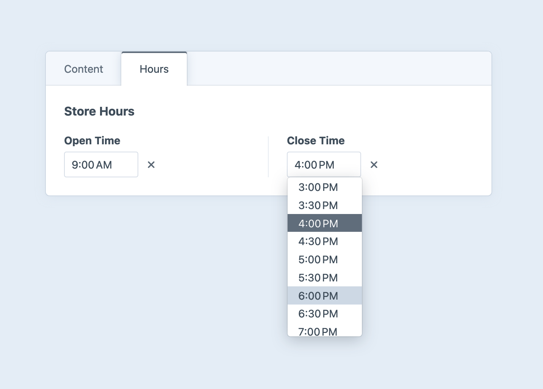Click the Open Time label
Screen dimensions: 543x389
92,141
